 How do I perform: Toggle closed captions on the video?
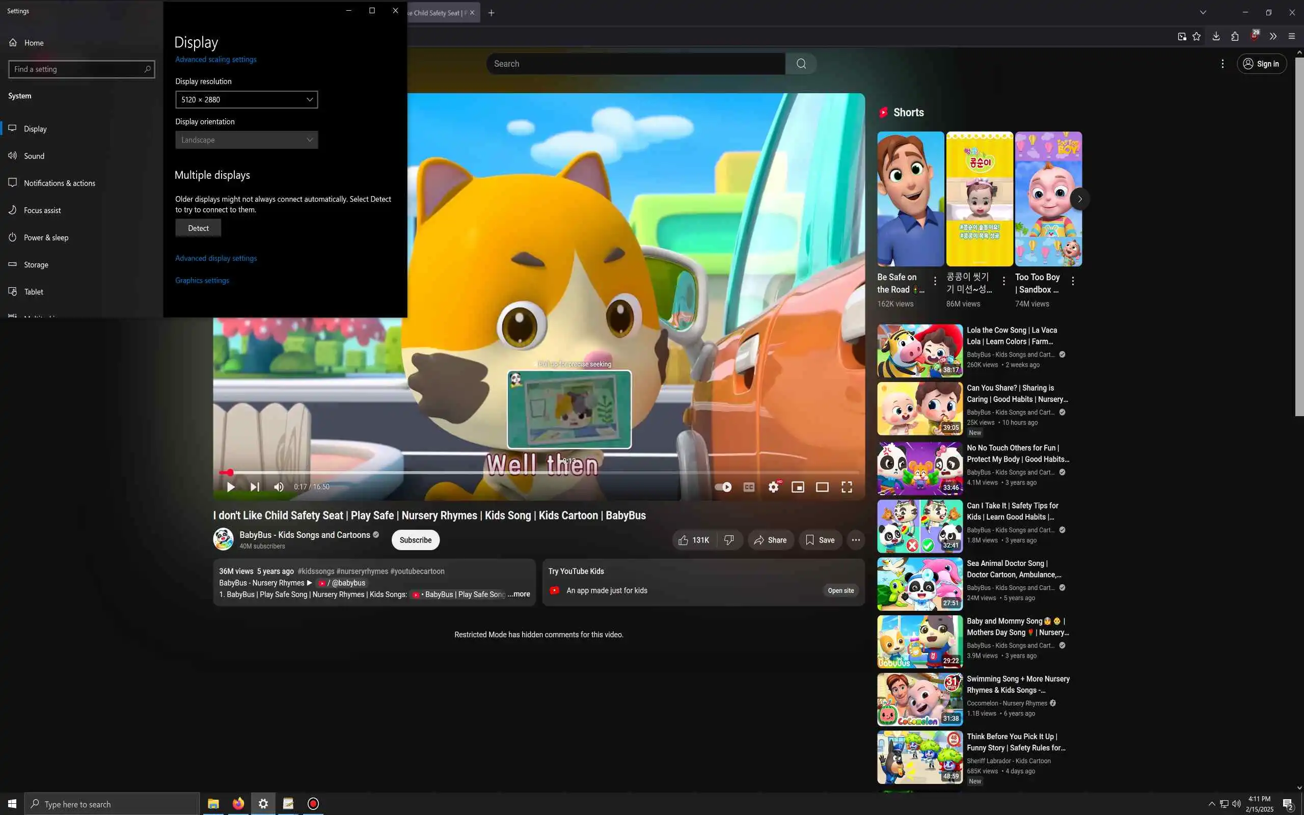click(748, 487)
